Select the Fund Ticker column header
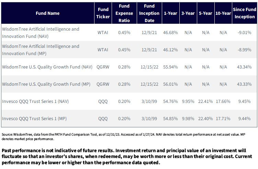Image resolution: width=258 pixels, height=169 pixels. [x=103, y=13]
